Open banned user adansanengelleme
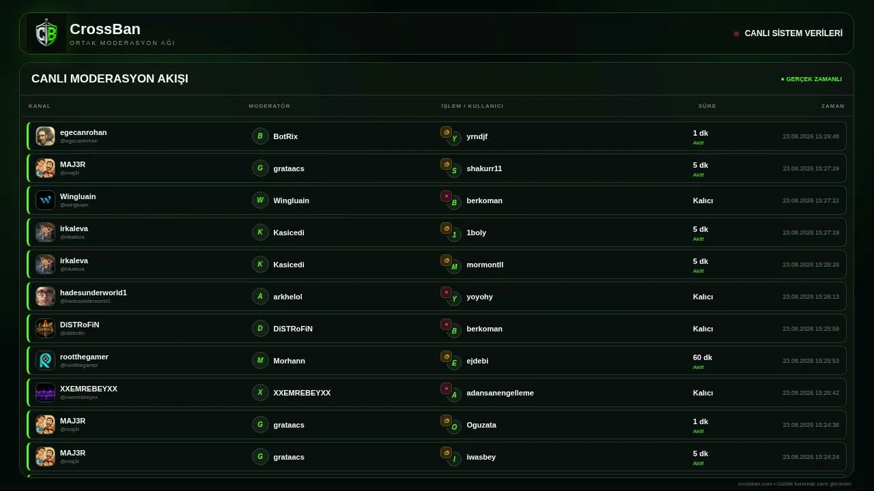This screenshot has height=491, width=874. tap(500, 393)
